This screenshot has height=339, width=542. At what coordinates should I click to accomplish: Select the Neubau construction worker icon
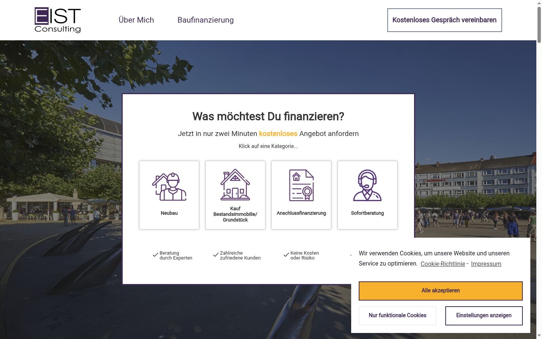point(169,186)
